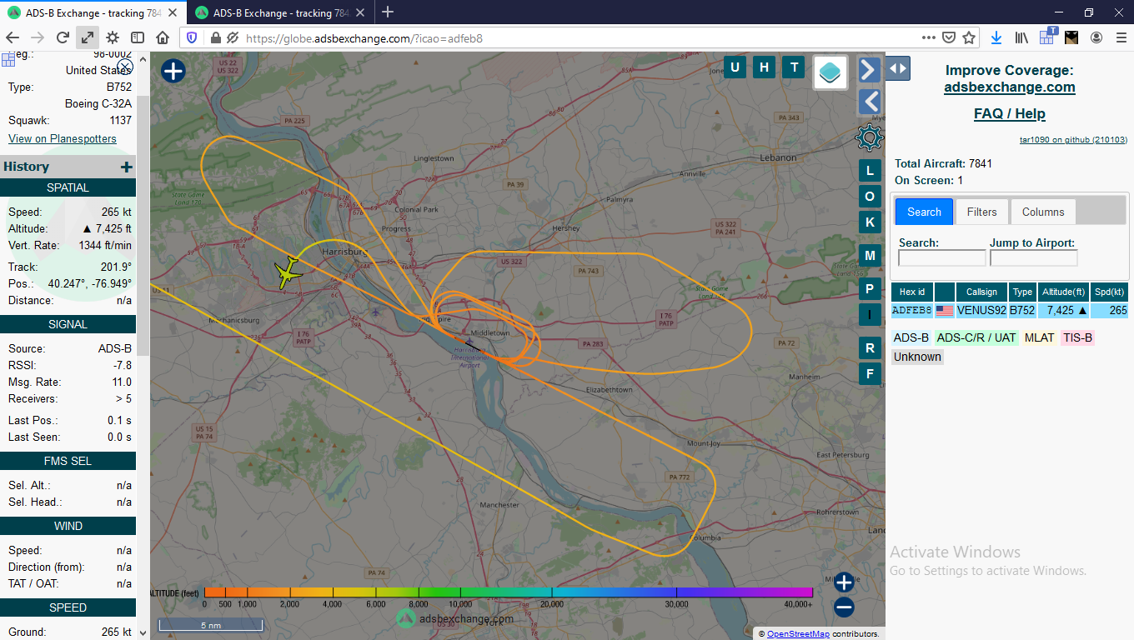Screen dimensions: 1134x640
Task: Open tracking protection shield icon
Action: tap(192, 37)
